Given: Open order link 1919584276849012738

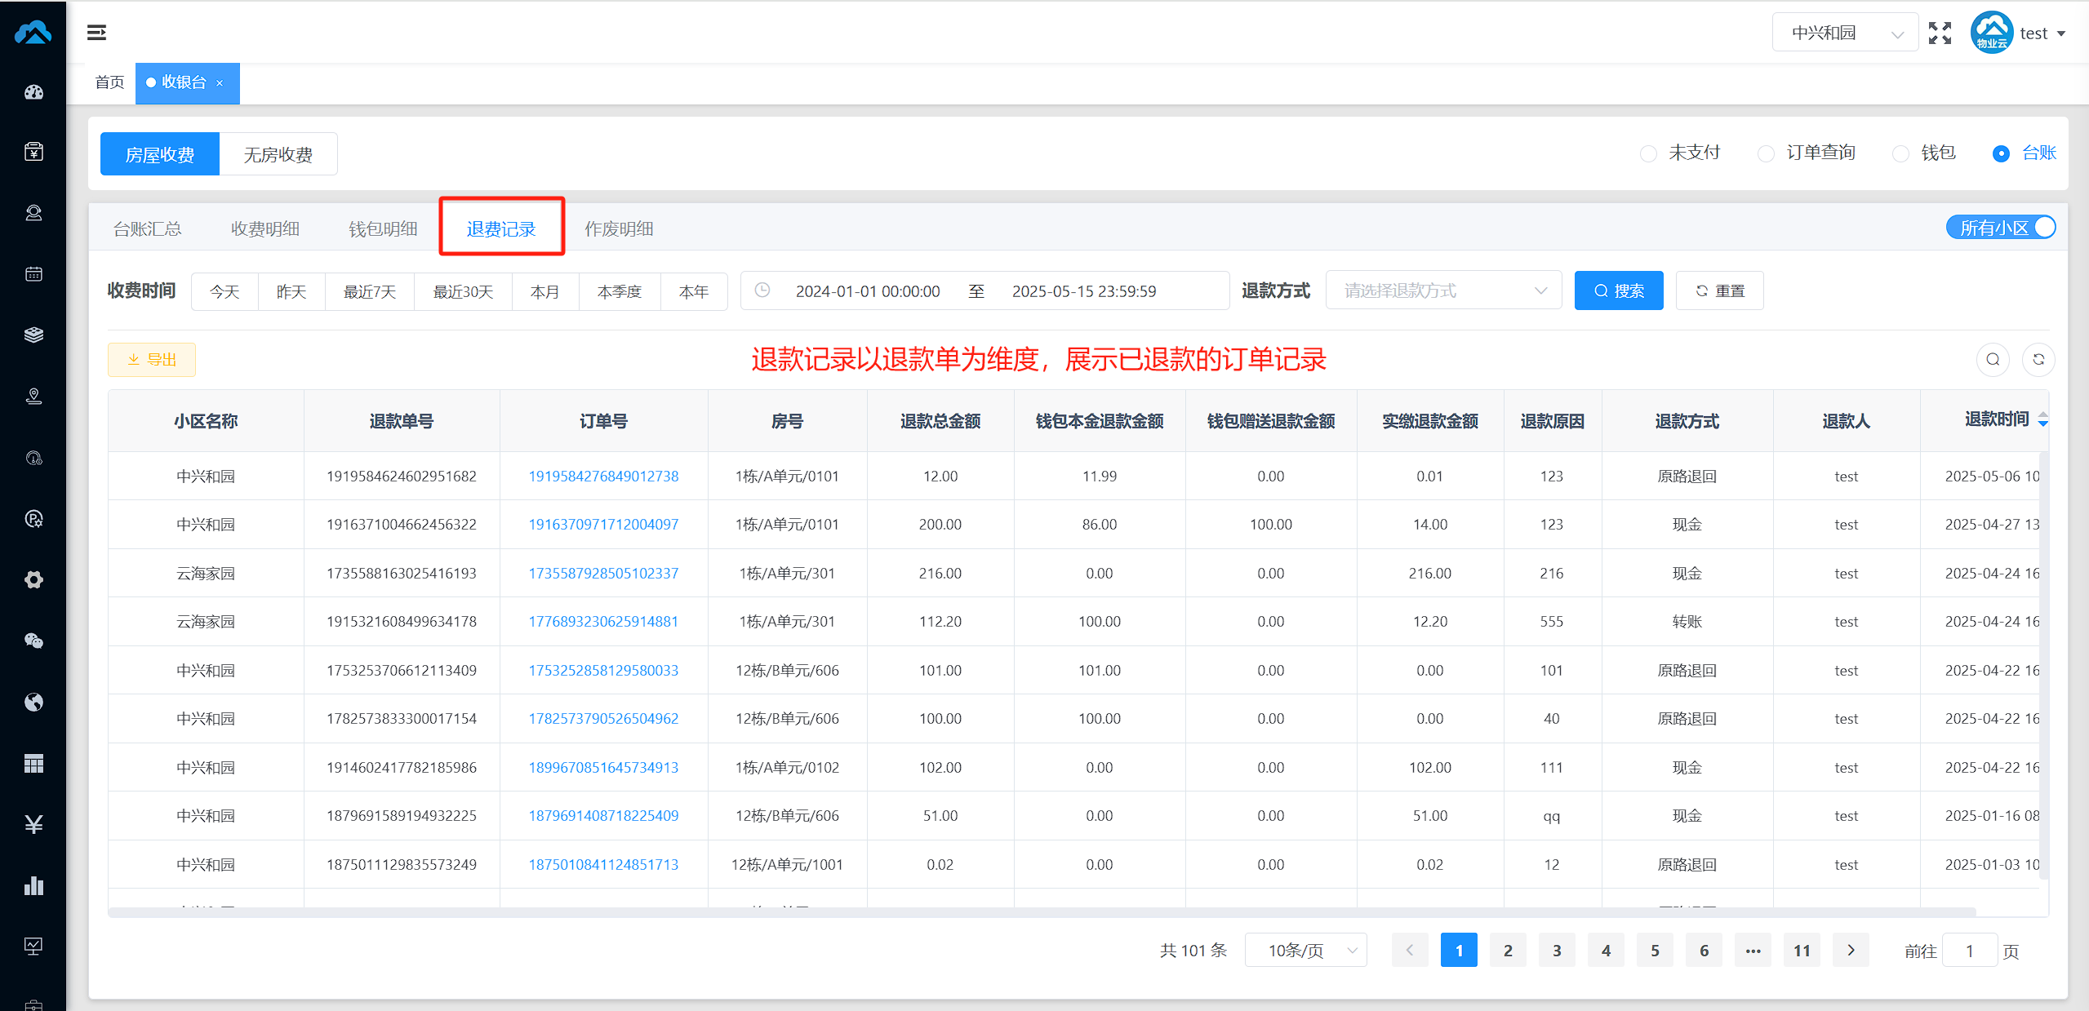Looking at the screenshot, I should coord(603,477).
